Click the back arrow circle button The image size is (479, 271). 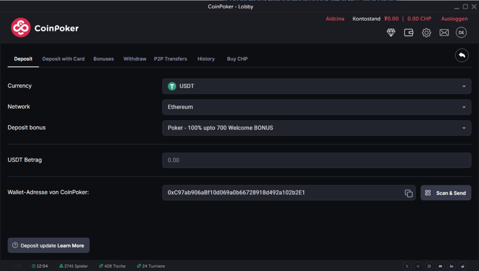[x=462, y=55]
